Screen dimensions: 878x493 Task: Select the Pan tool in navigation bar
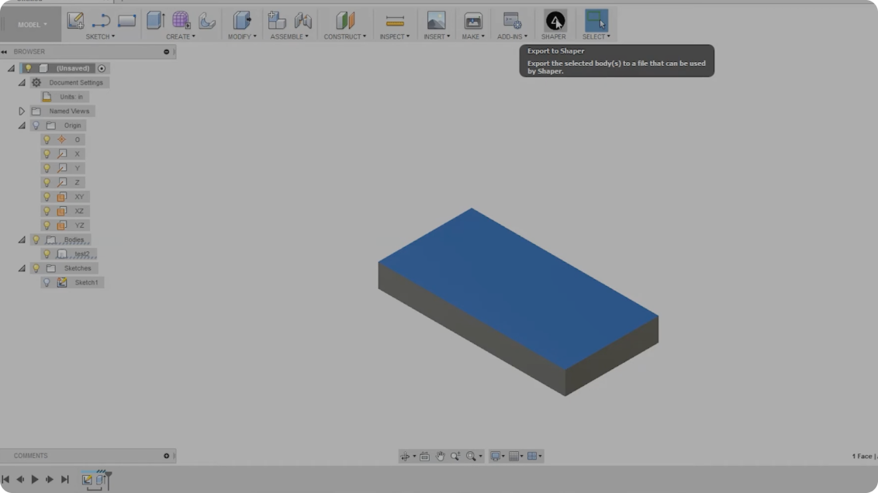point(440,456)
